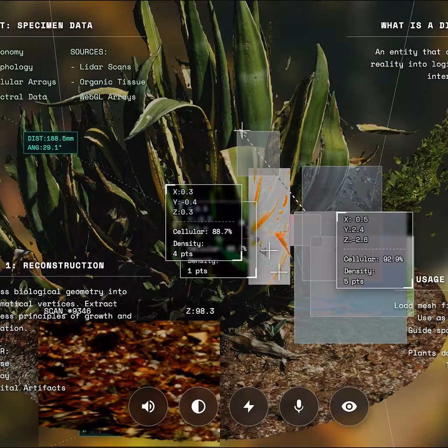Select the grey frost texture tile
448x448 pixels.
pyautogui.click(x=342, y=189)
